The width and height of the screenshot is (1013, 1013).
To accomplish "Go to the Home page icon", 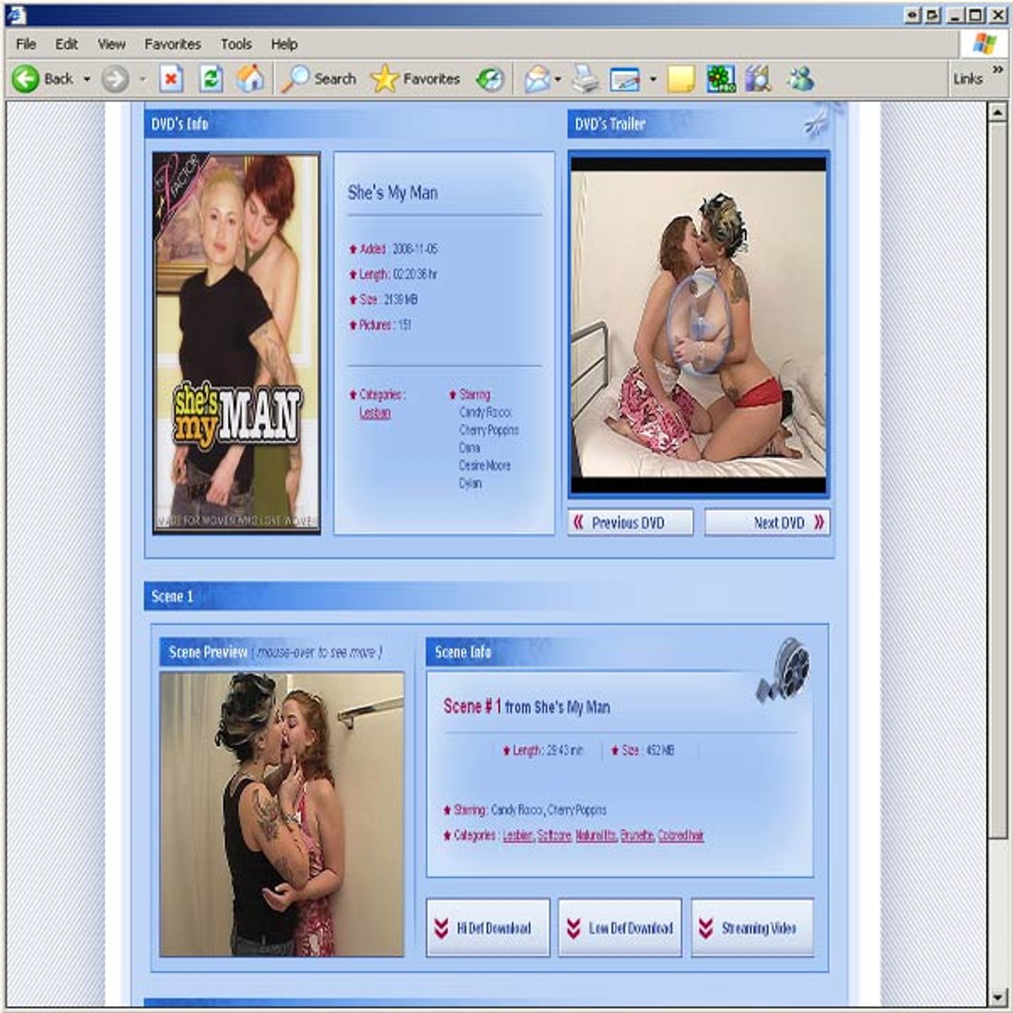I will point(250,79).
